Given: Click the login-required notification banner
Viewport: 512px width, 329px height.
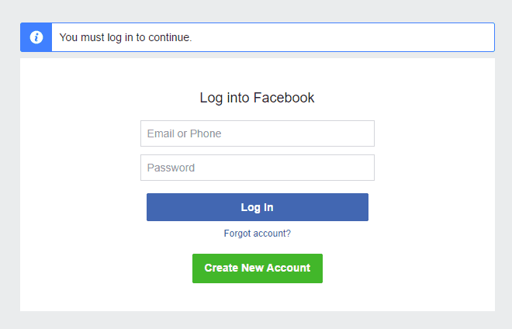Looking at the screenshot, I should click(x=272, y=37).
